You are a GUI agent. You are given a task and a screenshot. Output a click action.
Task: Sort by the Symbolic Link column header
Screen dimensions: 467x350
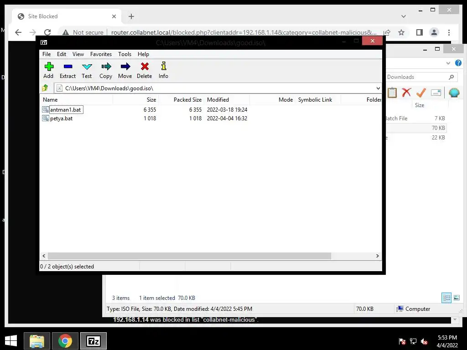(x=318, y=100)
